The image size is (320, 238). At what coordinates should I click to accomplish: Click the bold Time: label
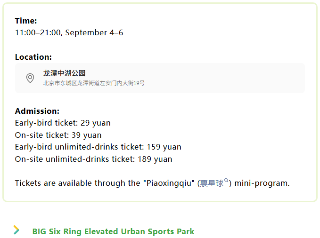26,21
